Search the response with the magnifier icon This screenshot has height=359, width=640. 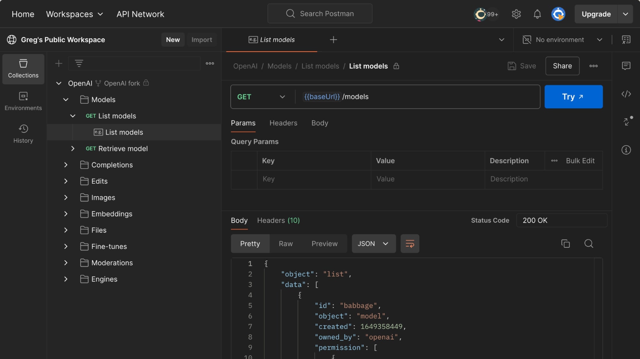coord(588,244)
